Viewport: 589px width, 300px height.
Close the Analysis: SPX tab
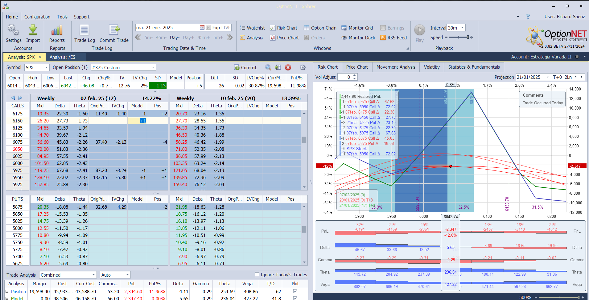pyautogui.click(x=40, y=57)
